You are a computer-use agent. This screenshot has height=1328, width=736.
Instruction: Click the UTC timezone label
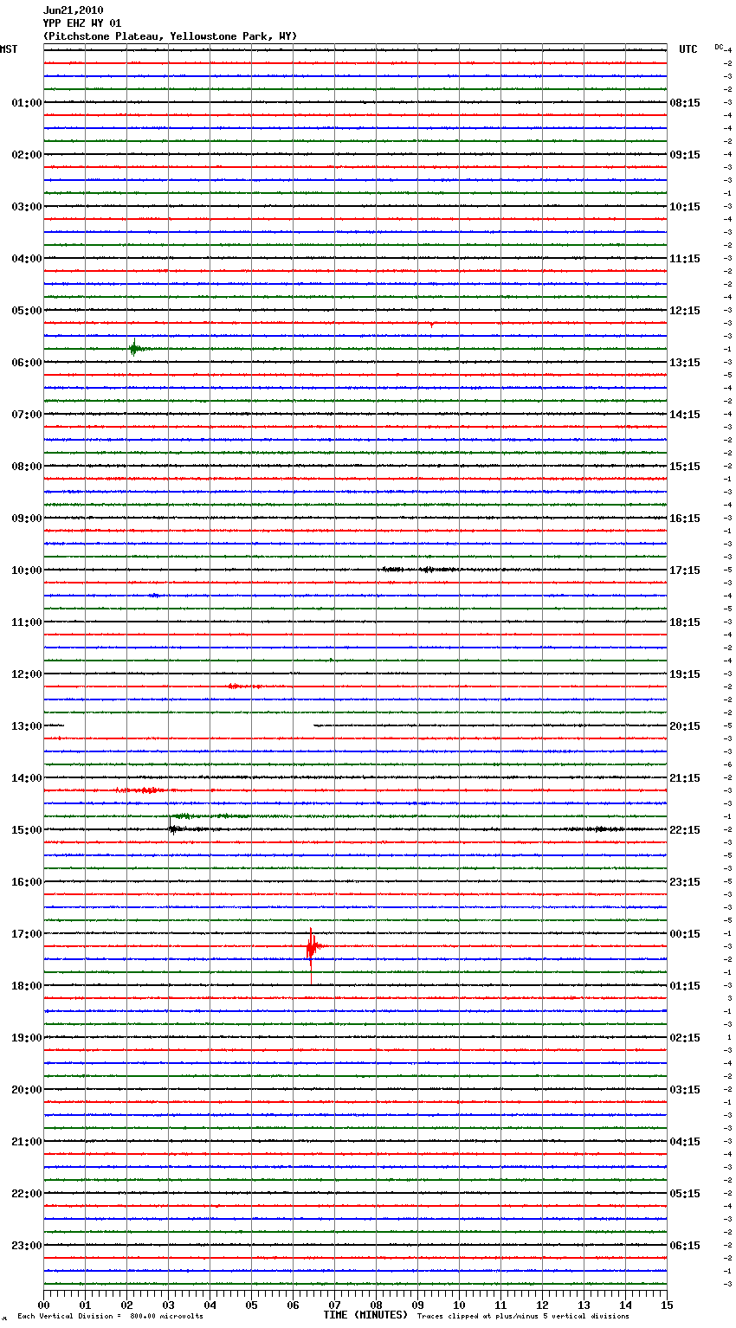(x=688, y=49)
